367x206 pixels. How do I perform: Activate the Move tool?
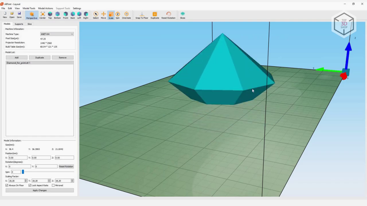[x=103, y=15]
